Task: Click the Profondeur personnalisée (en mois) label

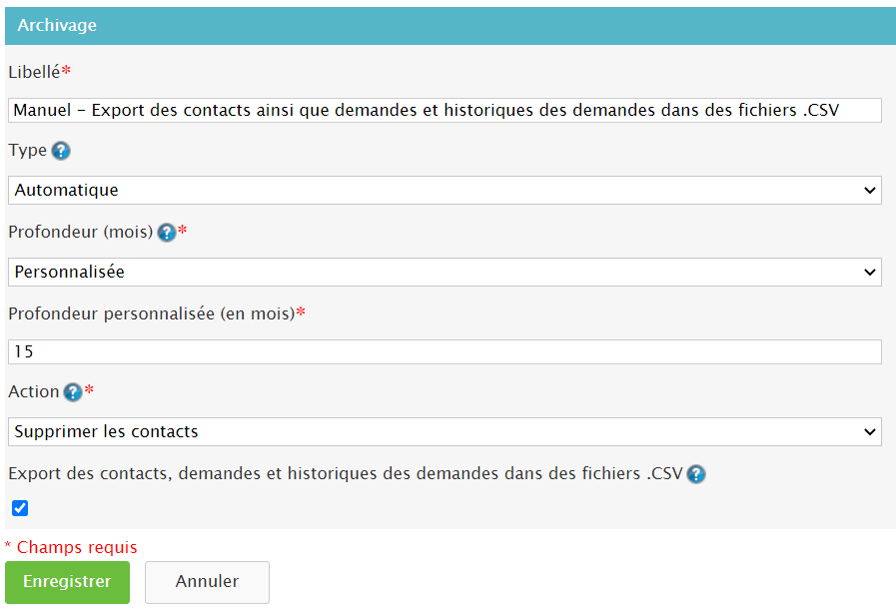Action: [x=151, y=313]
